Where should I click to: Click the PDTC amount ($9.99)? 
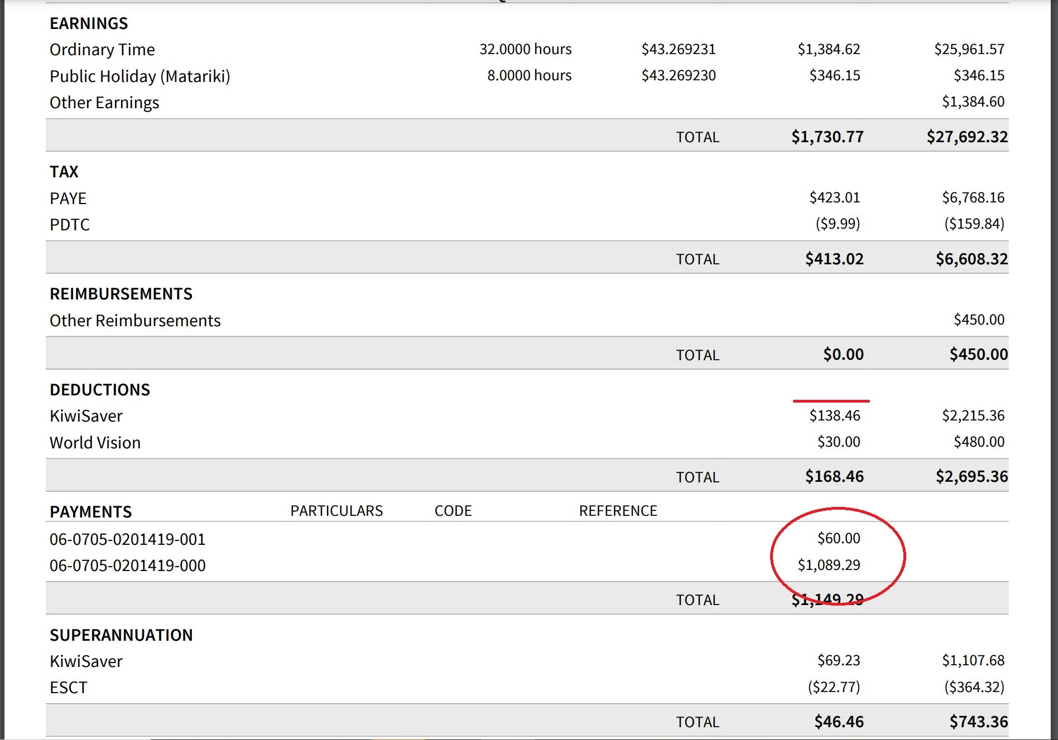tap(837, 224)
